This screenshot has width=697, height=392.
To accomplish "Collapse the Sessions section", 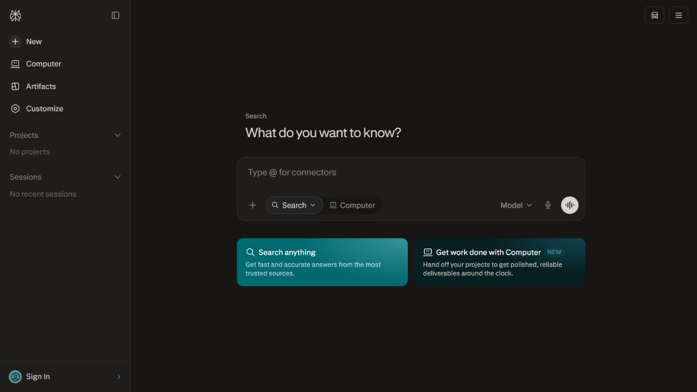I will pyautogui.click(x=118, y=177).
